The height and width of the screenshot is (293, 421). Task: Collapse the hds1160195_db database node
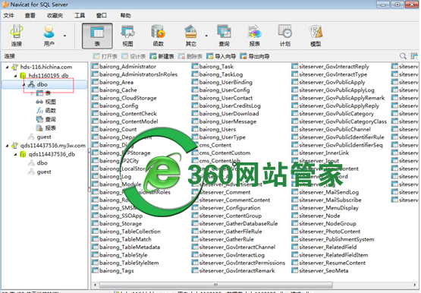coord(15,76)
